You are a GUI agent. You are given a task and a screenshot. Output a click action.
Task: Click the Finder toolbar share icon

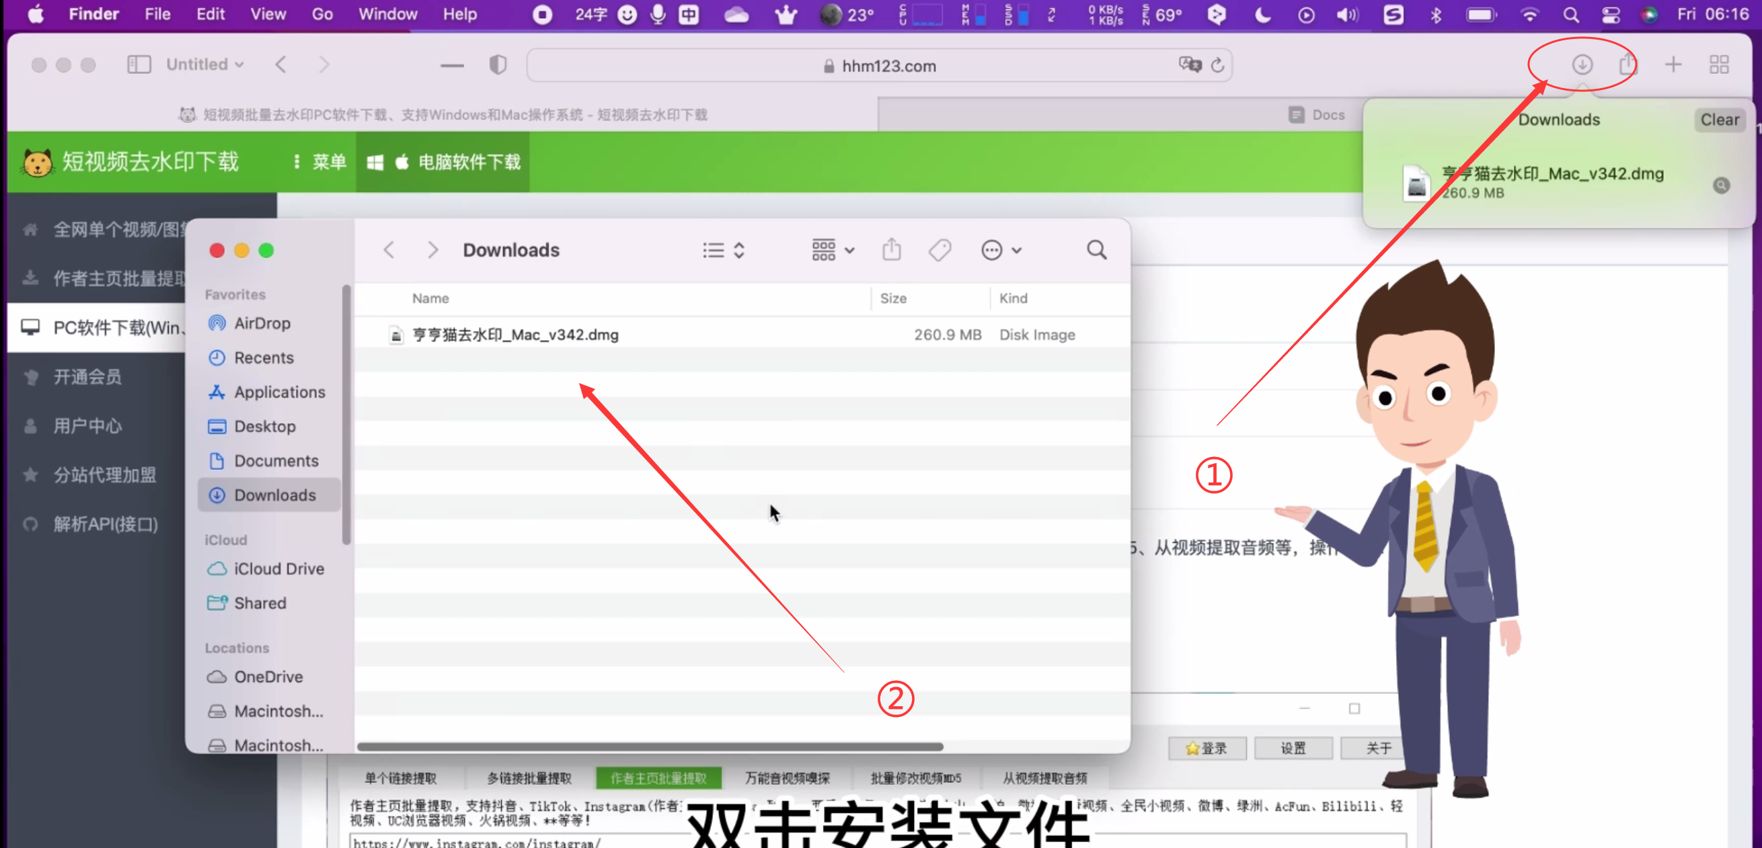coord(891,250)
